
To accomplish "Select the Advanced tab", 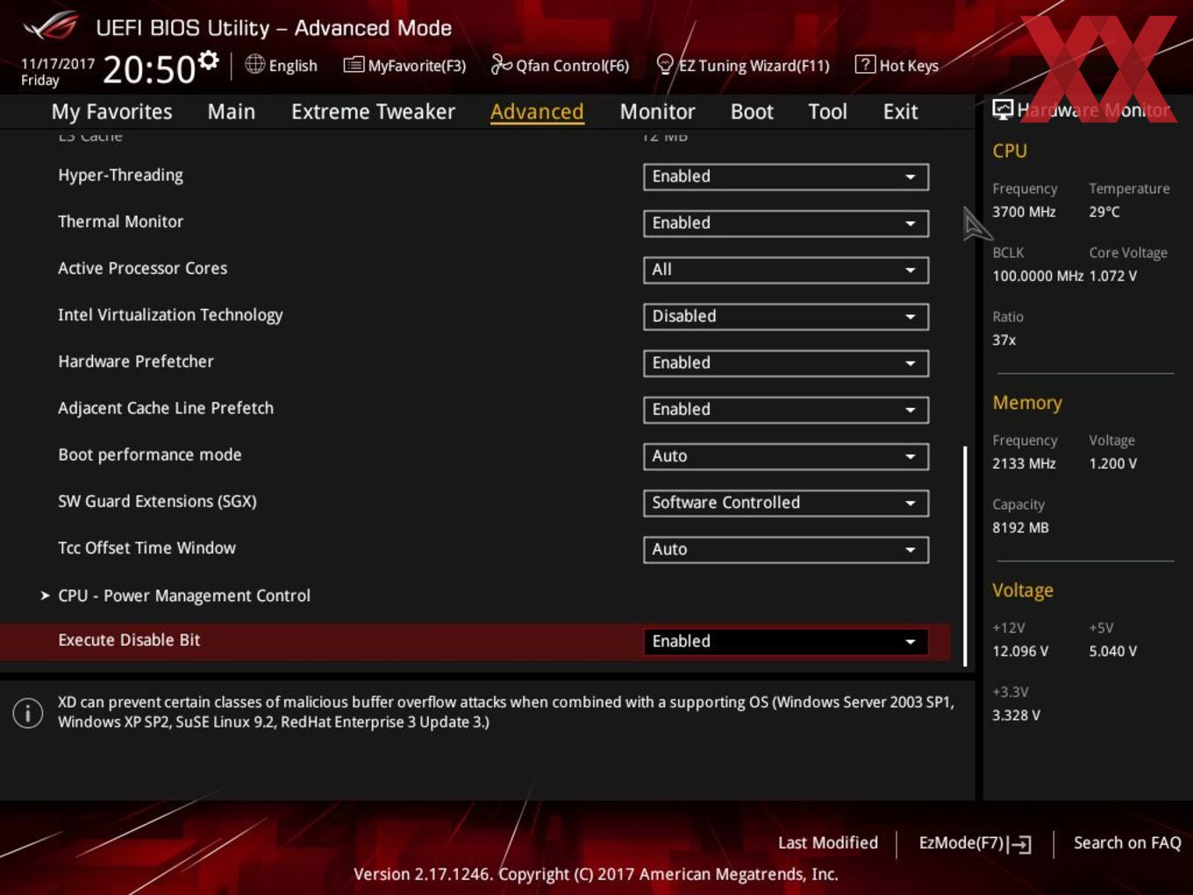I will coord(537,111).
